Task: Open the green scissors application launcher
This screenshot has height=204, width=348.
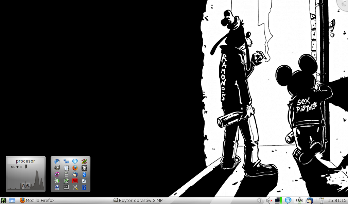Action: [x=66, y=181]
